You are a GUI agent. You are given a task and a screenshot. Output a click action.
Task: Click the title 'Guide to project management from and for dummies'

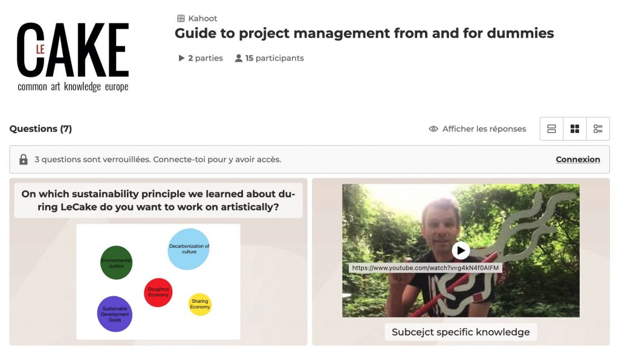coord(364,33)
